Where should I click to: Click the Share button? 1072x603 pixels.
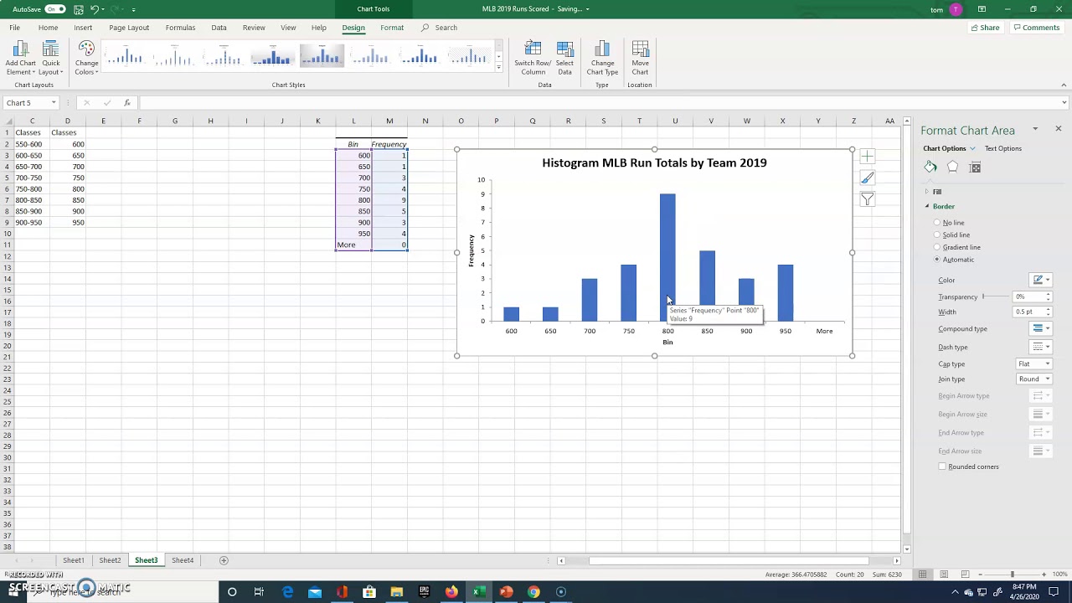[x=985, y=28]
